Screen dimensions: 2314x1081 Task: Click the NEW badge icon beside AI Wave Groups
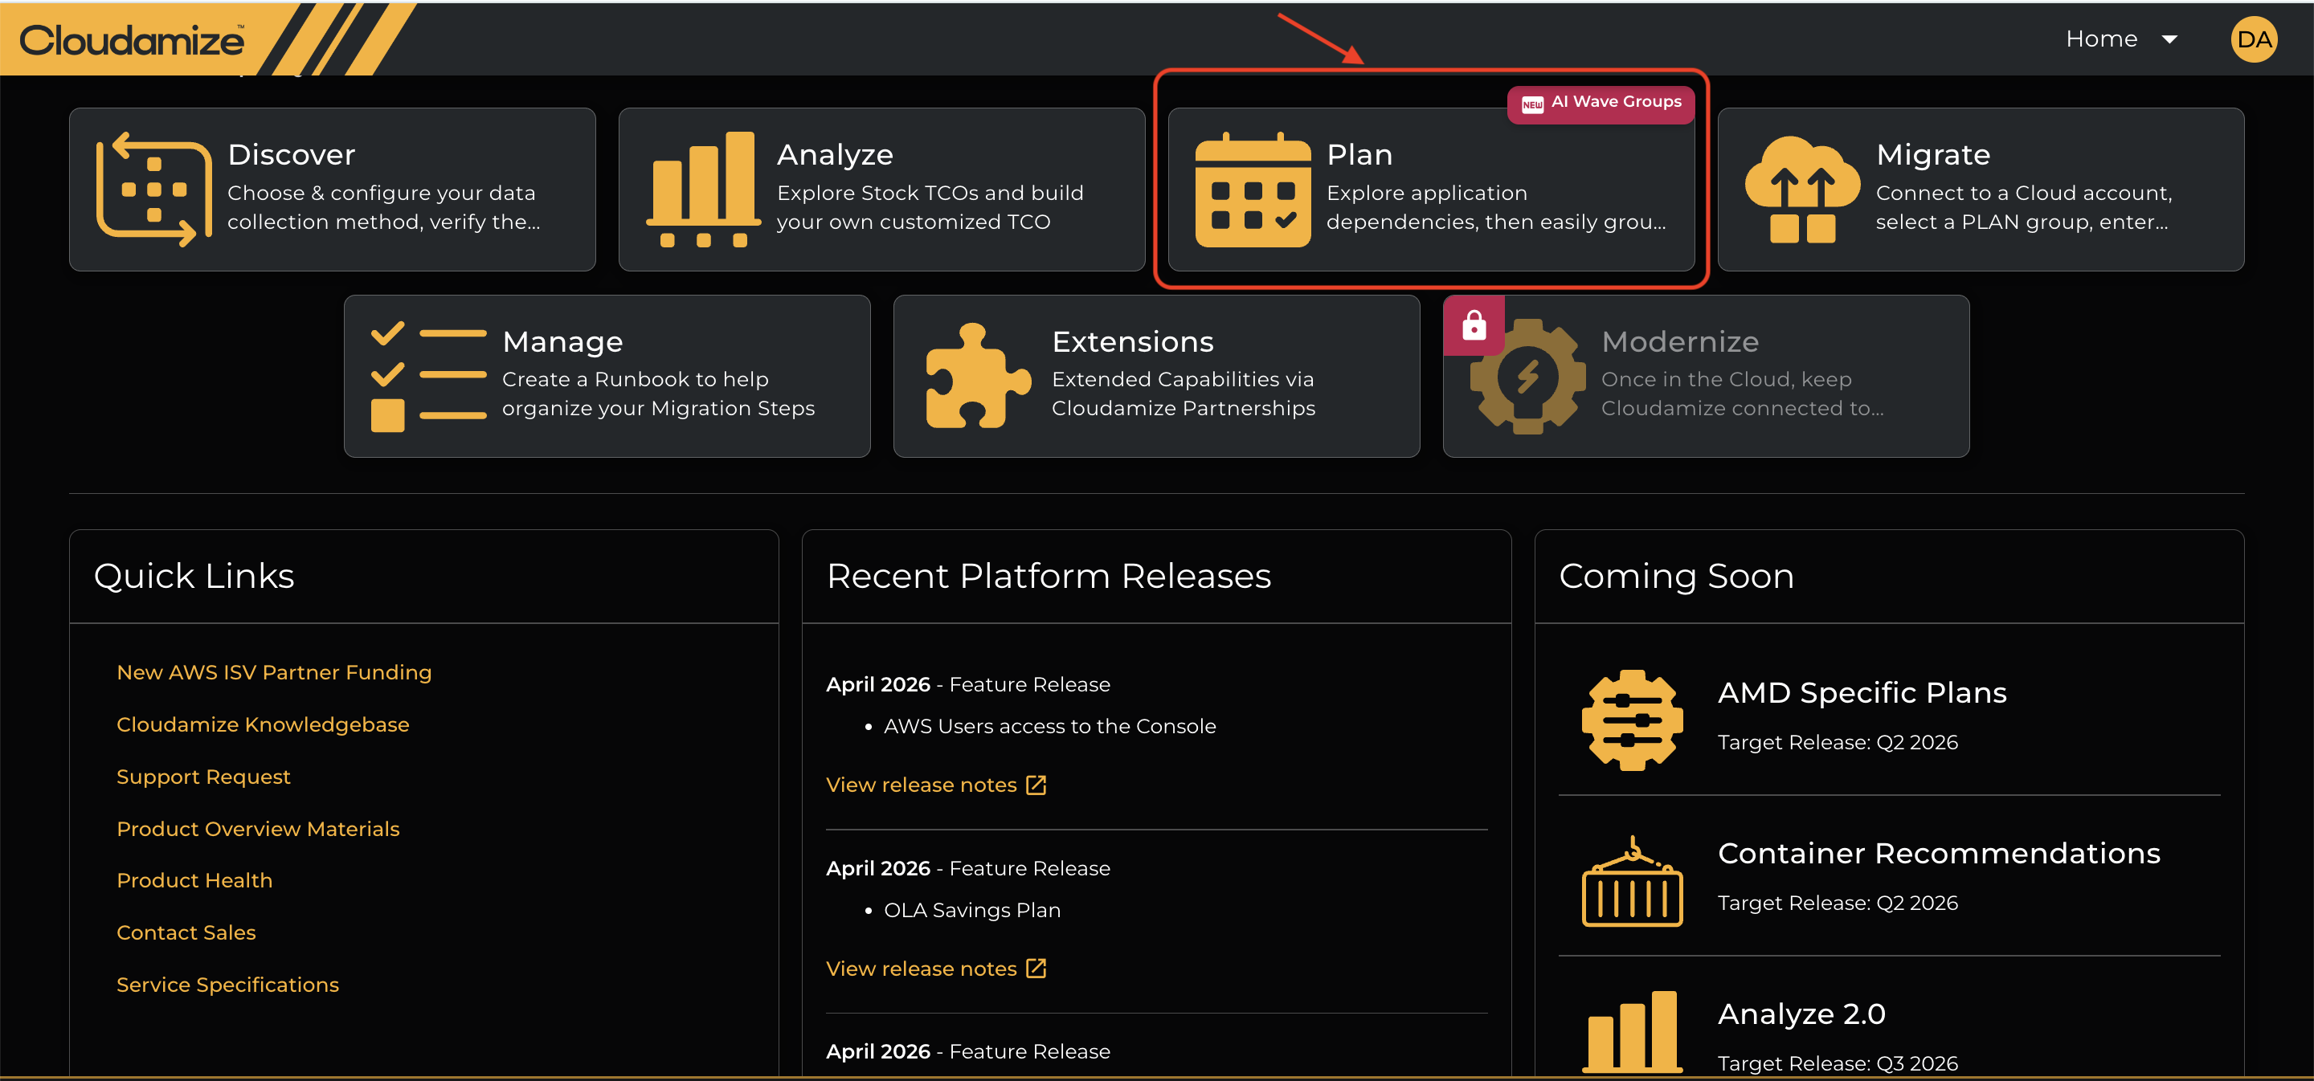coord(1532,104)
